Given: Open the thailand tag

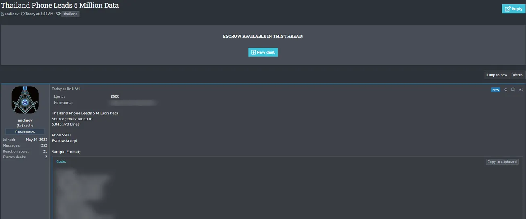Looking at the screenshot, I should (71, 14).
